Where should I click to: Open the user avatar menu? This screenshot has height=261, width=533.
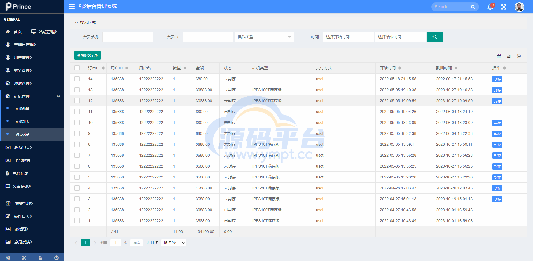519,7
